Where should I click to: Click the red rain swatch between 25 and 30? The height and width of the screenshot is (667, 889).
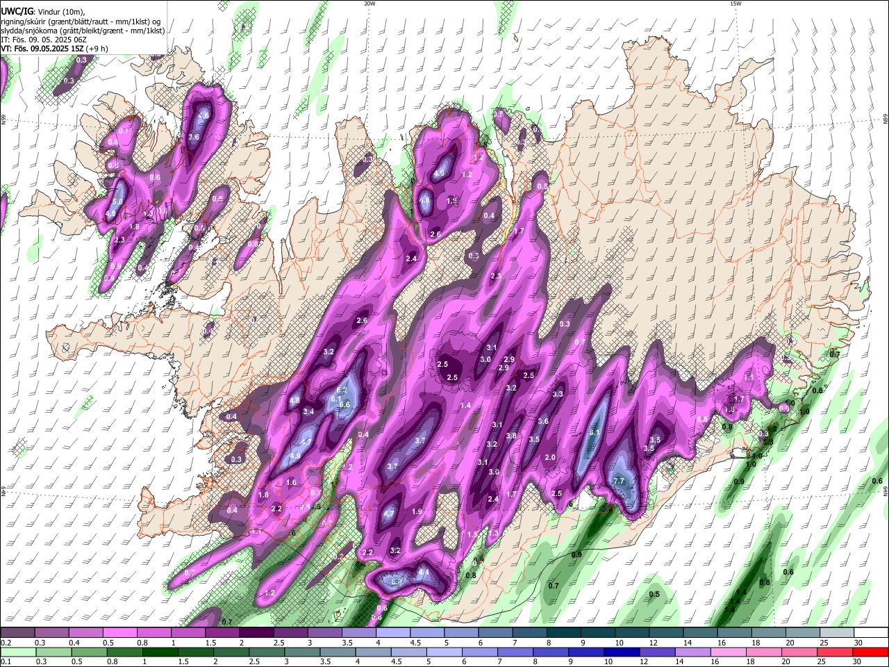836,652
